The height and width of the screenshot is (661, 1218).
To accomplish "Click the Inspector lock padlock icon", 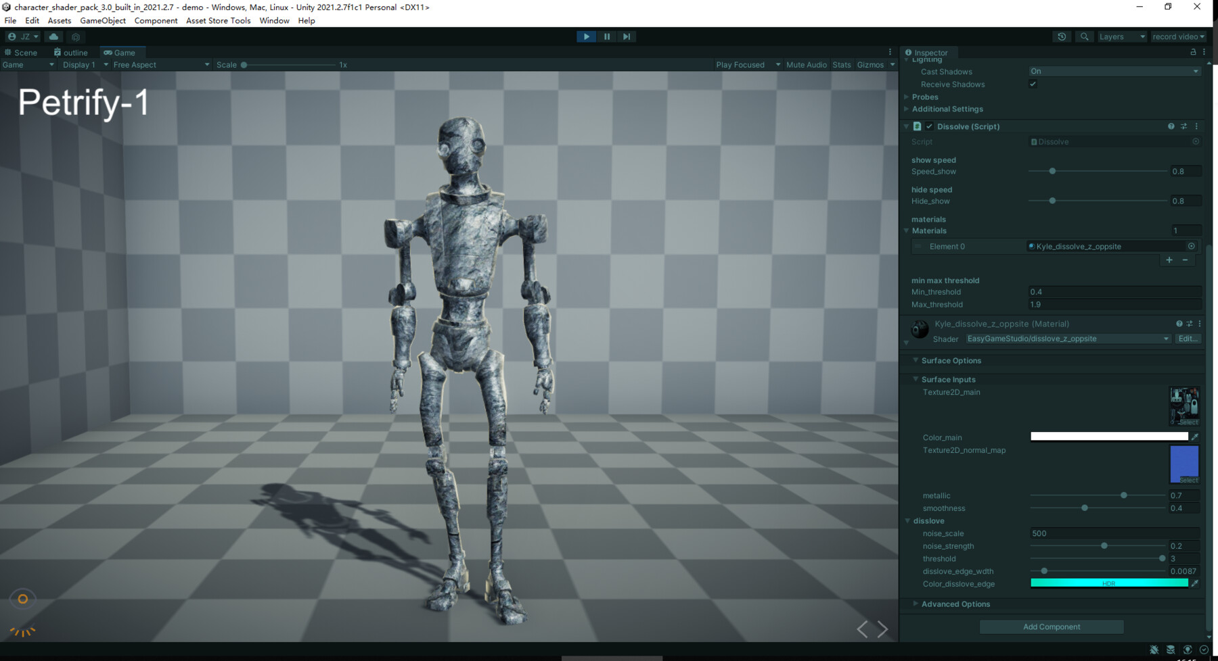I will pyautogui.click(x=1193, y=52).
